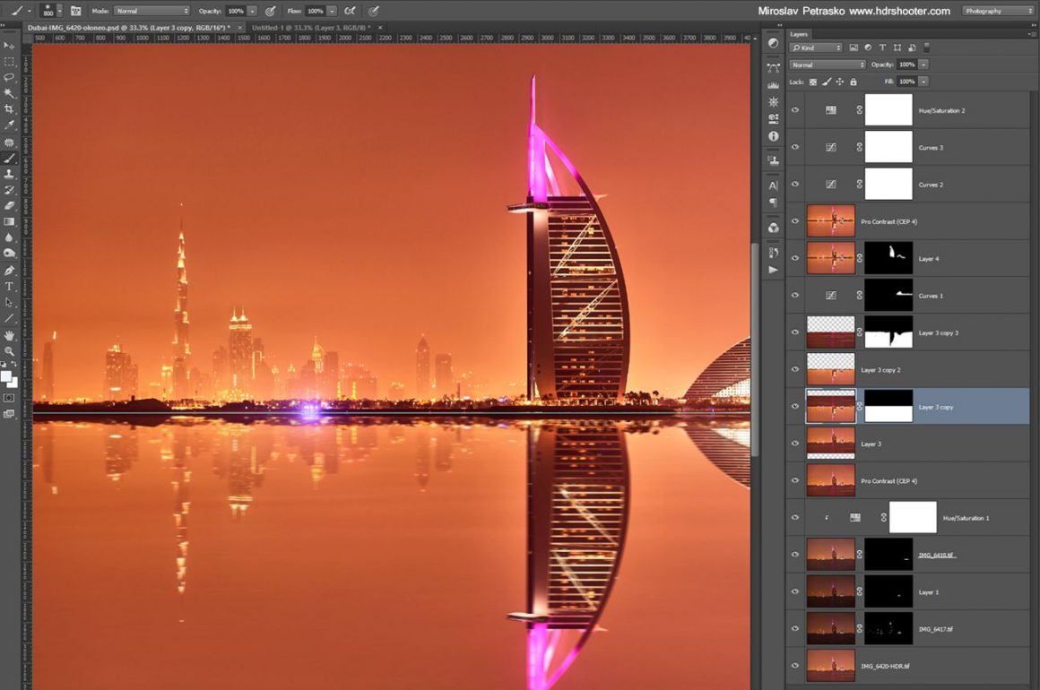Select the Rectangular Marquee tool
The width and height of the screenshot is (1040, 690).
pos(9,62)
